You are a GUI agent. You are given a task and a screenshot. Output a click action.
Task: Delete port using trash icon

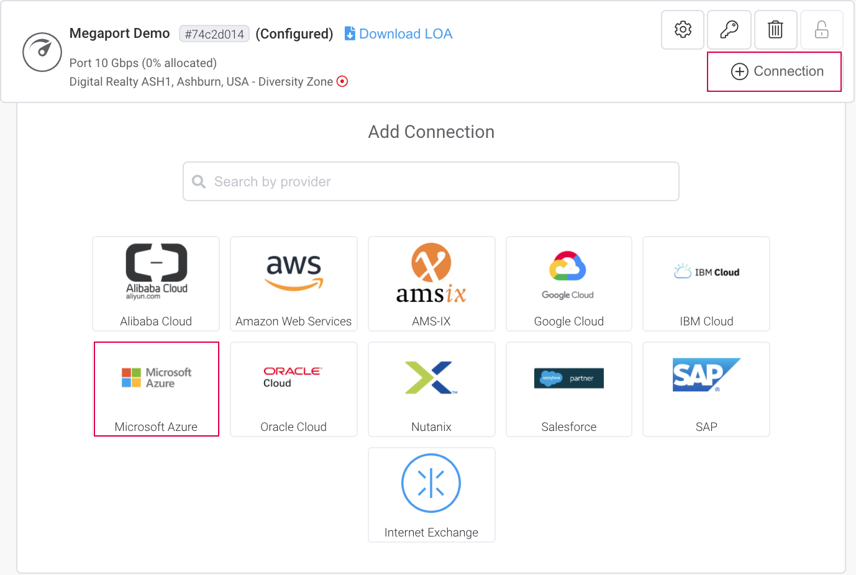(775, 30)
